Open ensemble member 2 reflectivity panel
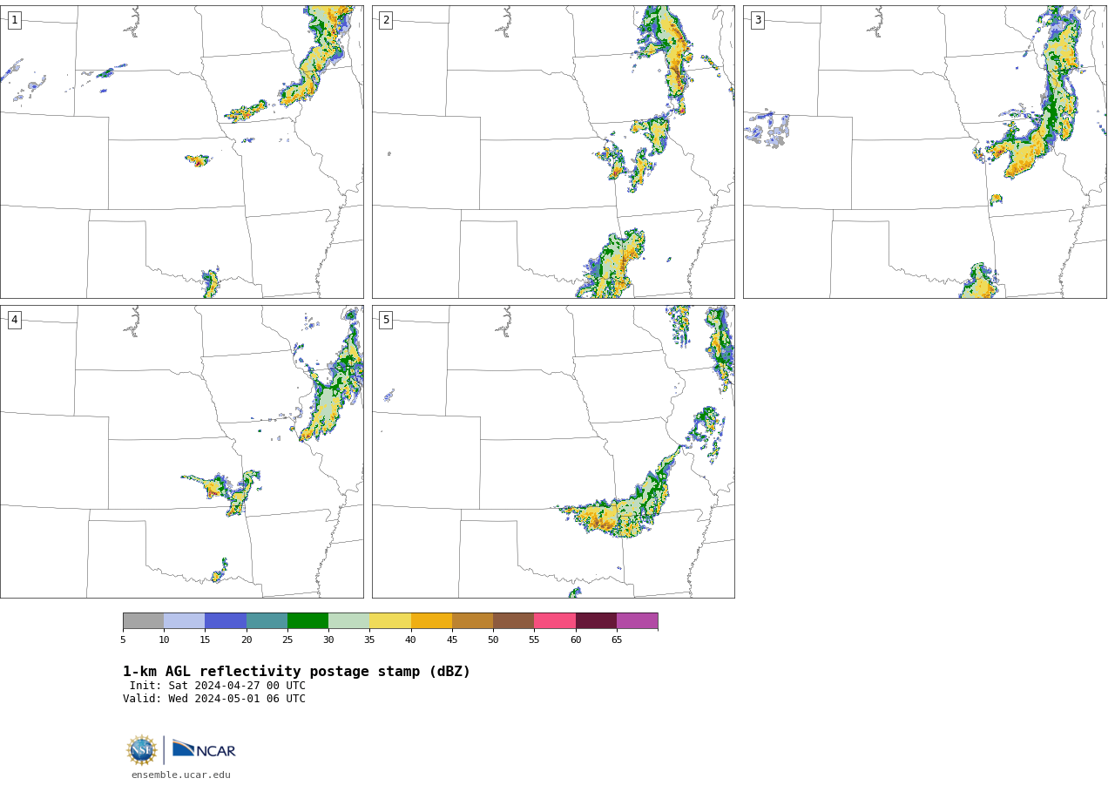1115x785 pixels. click(553, 152)
